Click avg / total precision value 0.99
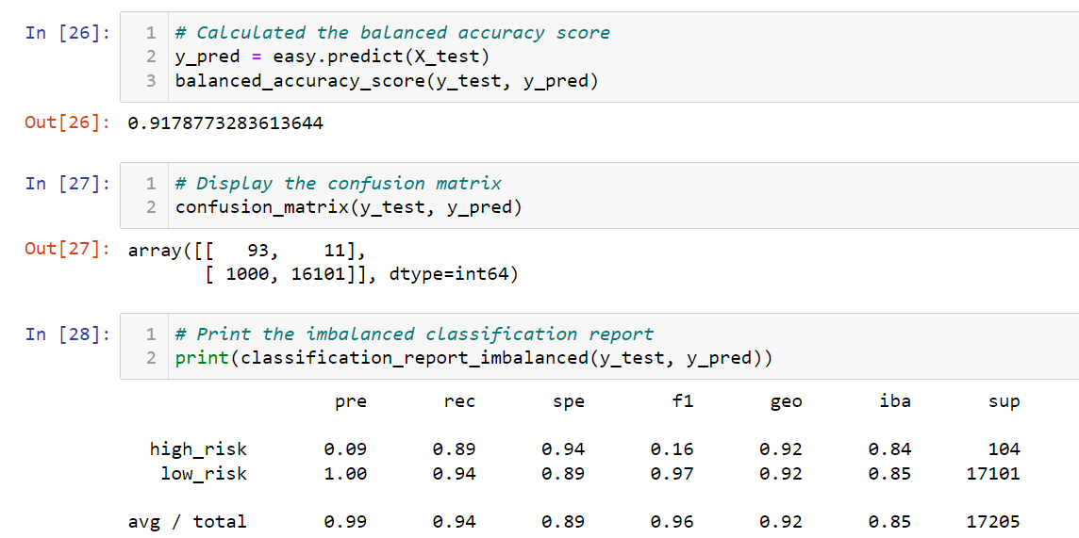 click(x=345, y=521)
